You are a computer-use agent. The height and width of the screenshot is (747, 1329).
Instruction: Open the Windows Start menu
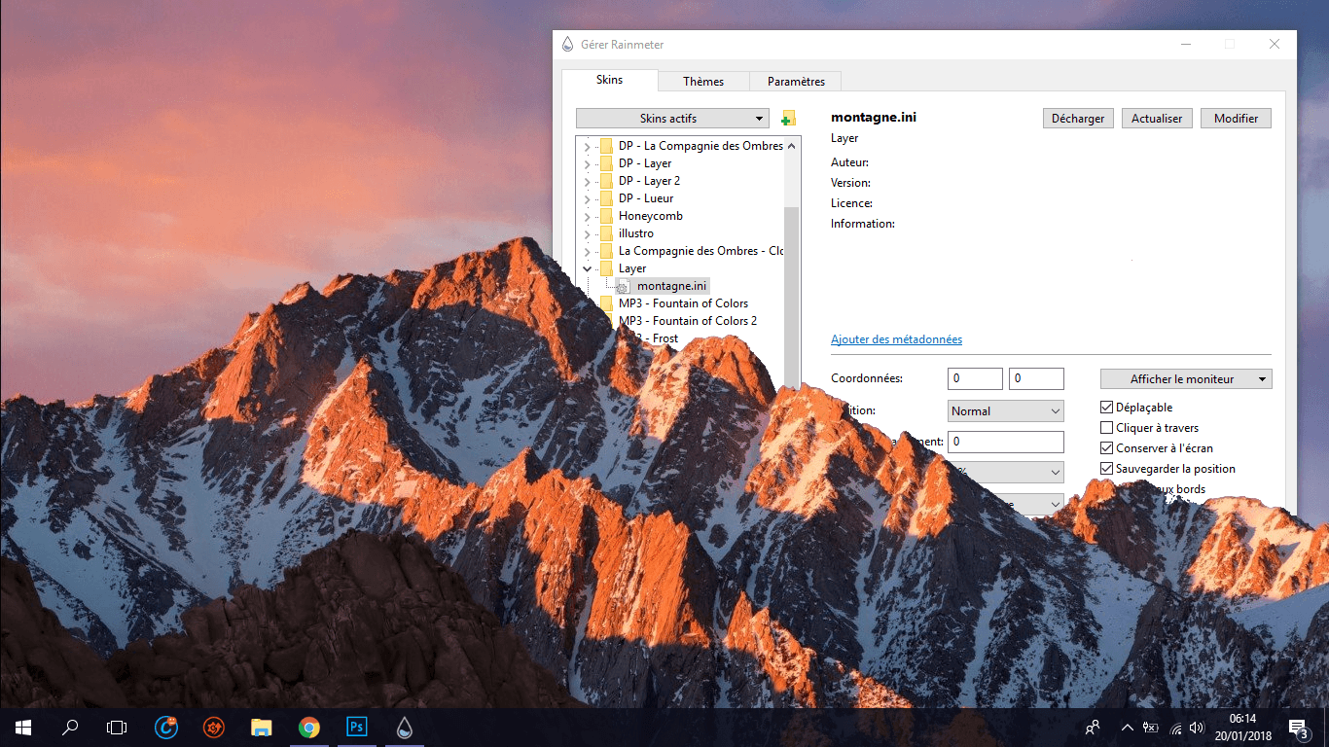[23, 727]
